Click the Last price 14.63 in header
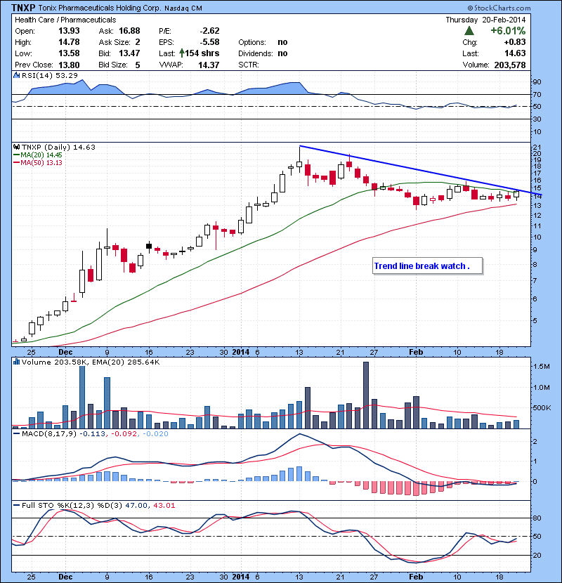This screenshot has width=562, height=583. tap(515, 53)
